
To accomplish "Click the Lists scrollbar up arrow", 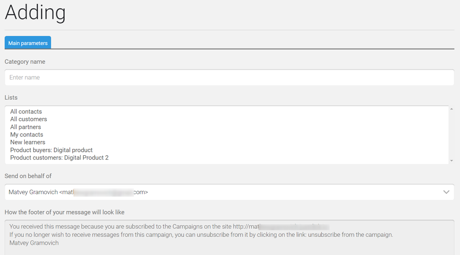I will pos(452,109).
